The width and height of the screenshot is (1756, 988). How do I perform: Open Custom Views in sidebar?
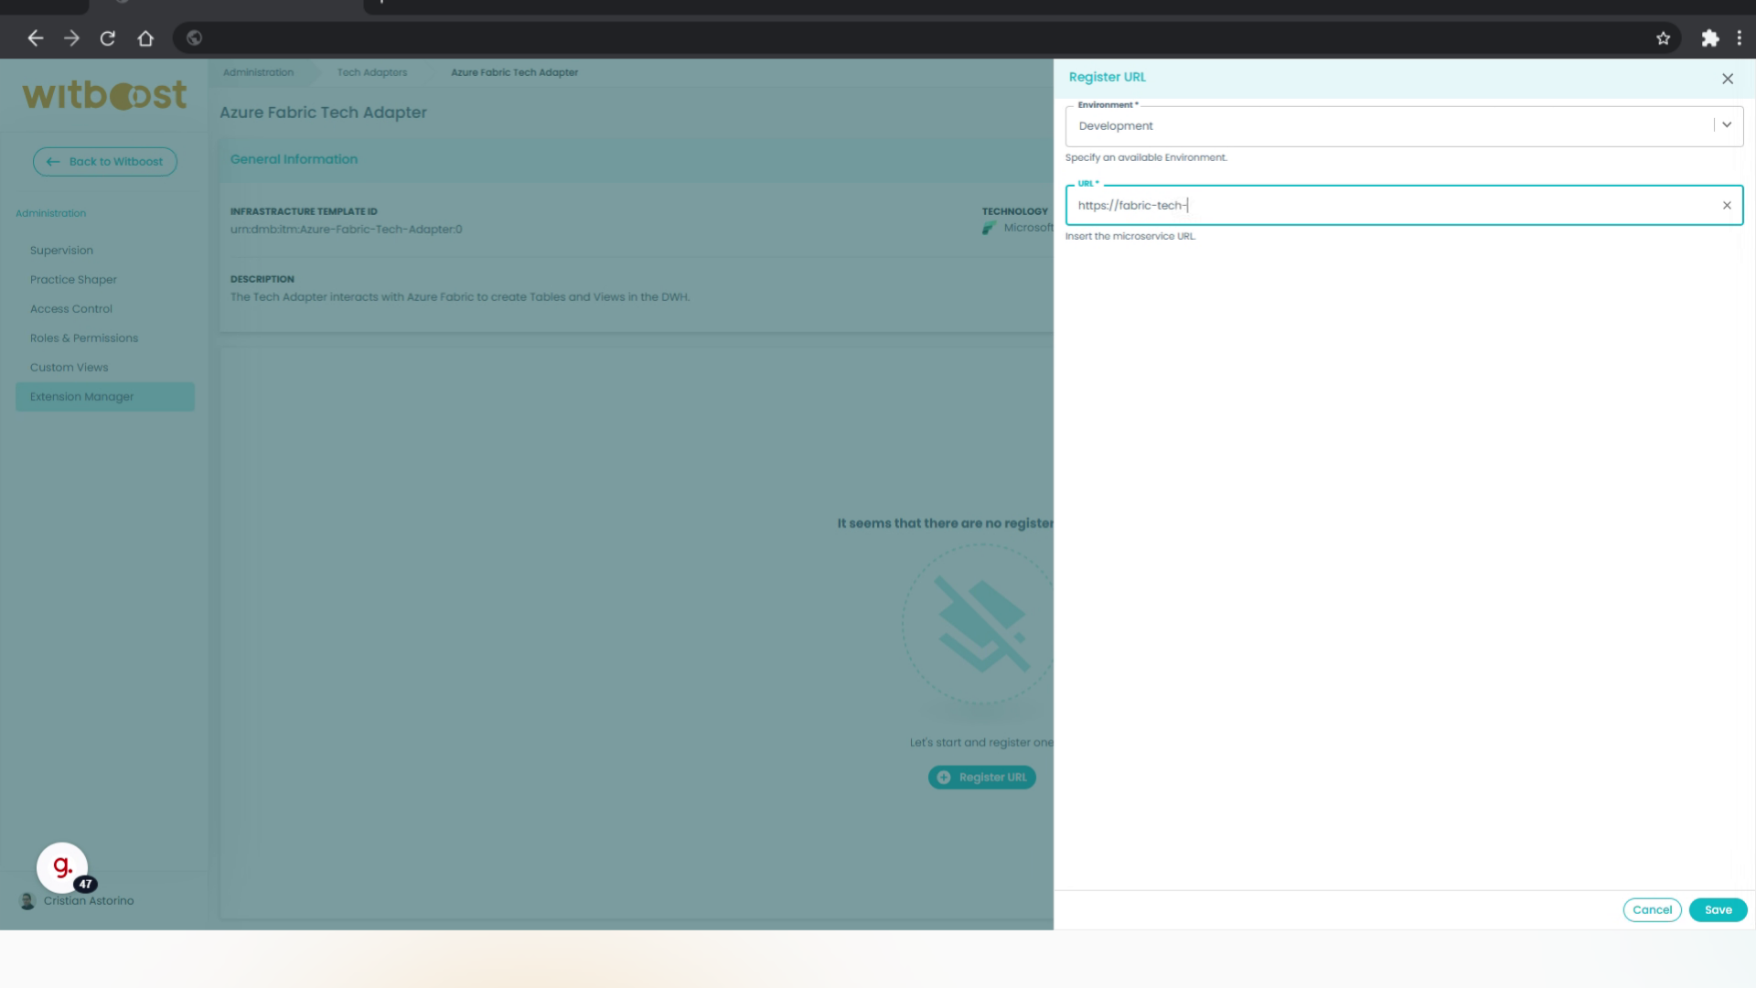69,368
